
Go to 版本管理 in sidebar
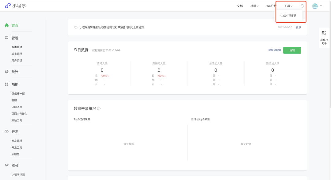(17, 47)
